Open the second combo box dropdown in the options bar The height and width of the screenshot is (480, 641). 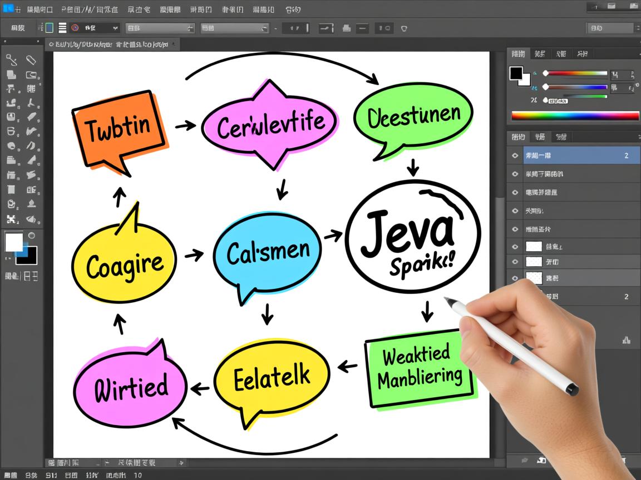click(x=235, y=28)
